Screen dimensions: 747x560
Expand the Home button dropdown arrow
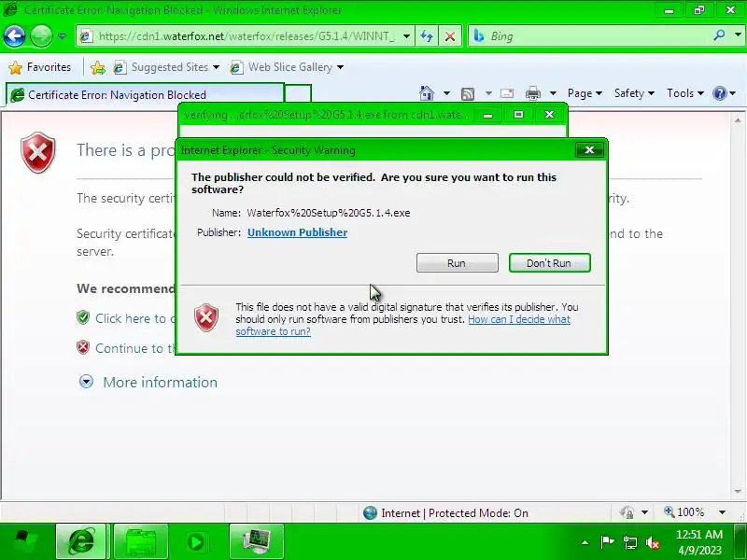446,93
